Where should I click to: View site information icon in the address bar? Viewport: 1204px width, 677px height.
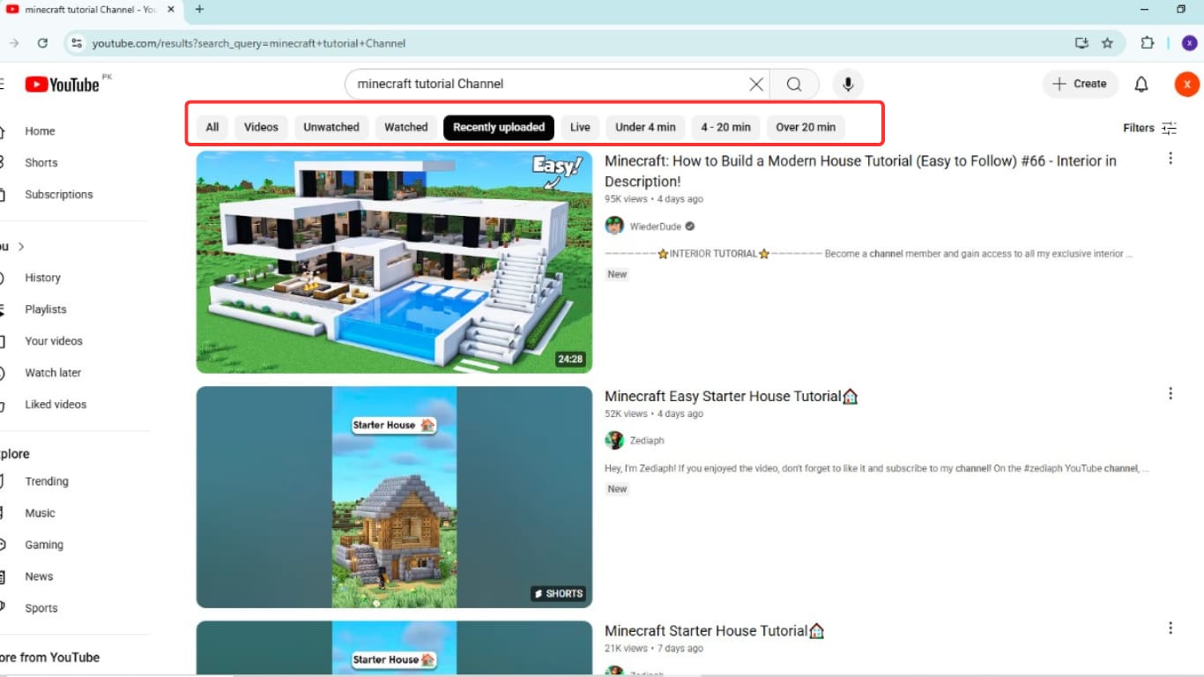pos(77,42)
